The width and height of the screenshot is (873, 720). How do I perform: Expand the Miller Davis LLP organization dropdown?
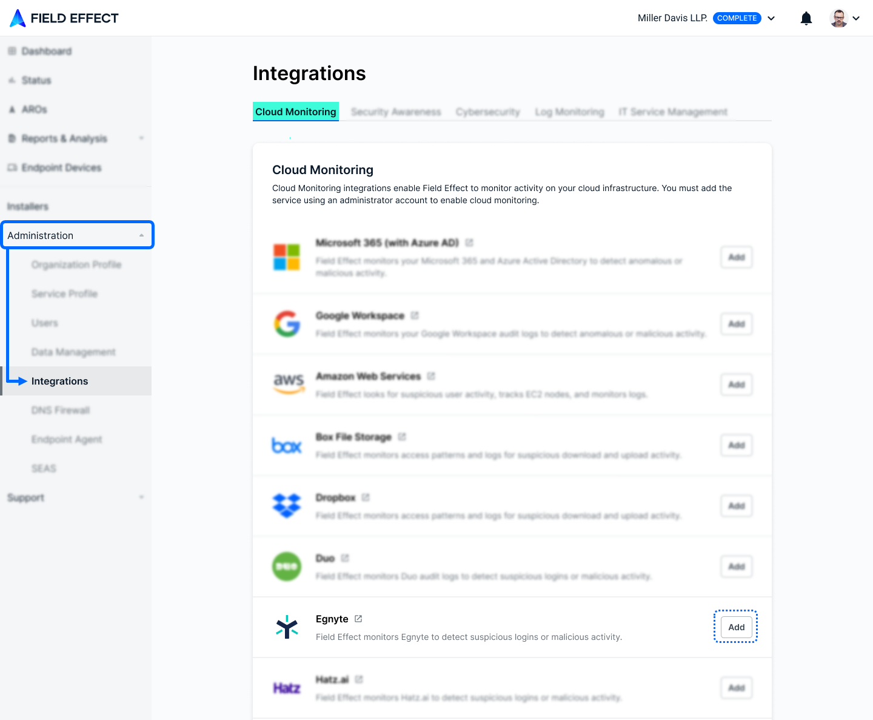(x=771, y=18)
